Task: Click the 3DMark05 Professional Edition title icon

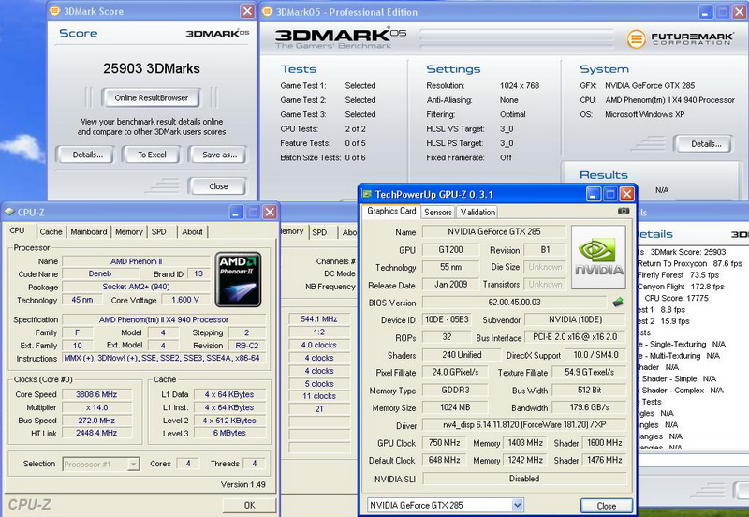Action: (x=268, y=11)
